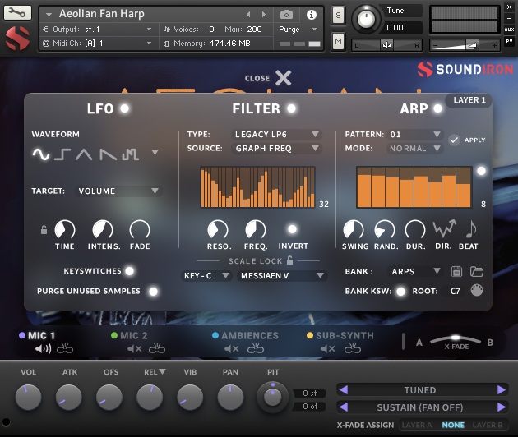Click the camera snapshot icon
This screenshot has height=437, width=518.
point(286,15)
